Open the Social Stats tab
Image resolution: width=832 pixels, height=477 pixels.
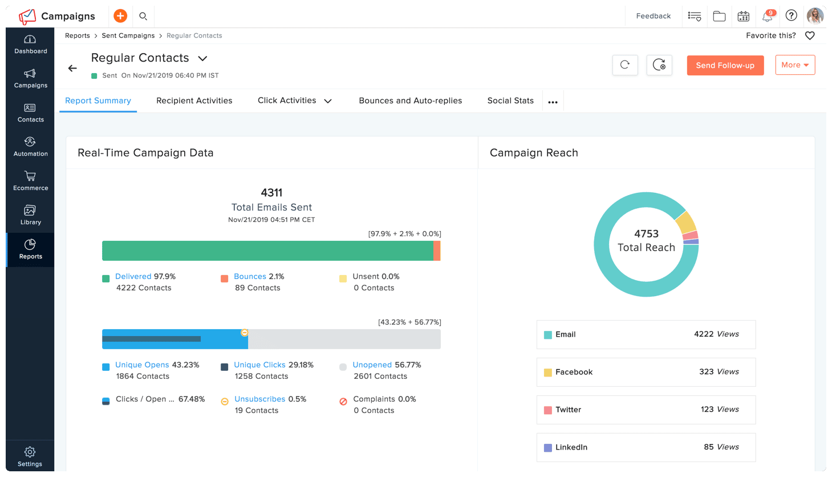510,100
